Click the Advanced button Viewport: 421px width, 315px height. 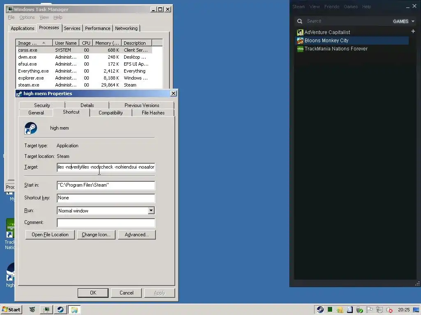pos(136,235)
